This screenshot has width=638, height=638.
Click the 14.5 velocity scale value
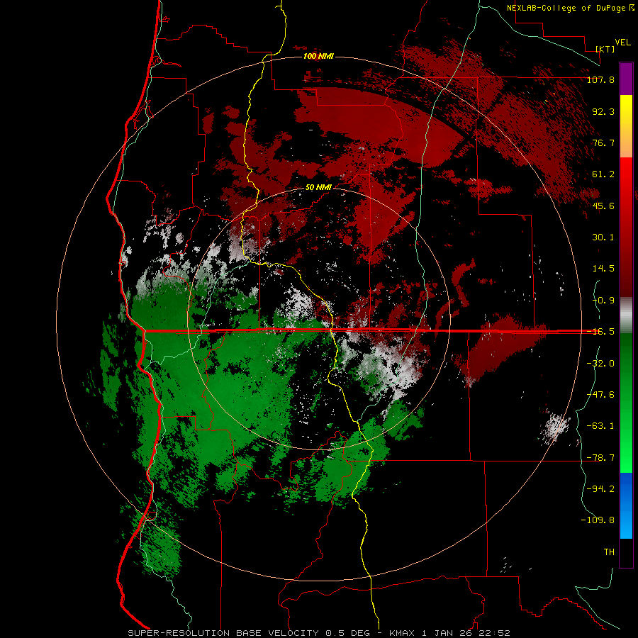pos(603,269)
